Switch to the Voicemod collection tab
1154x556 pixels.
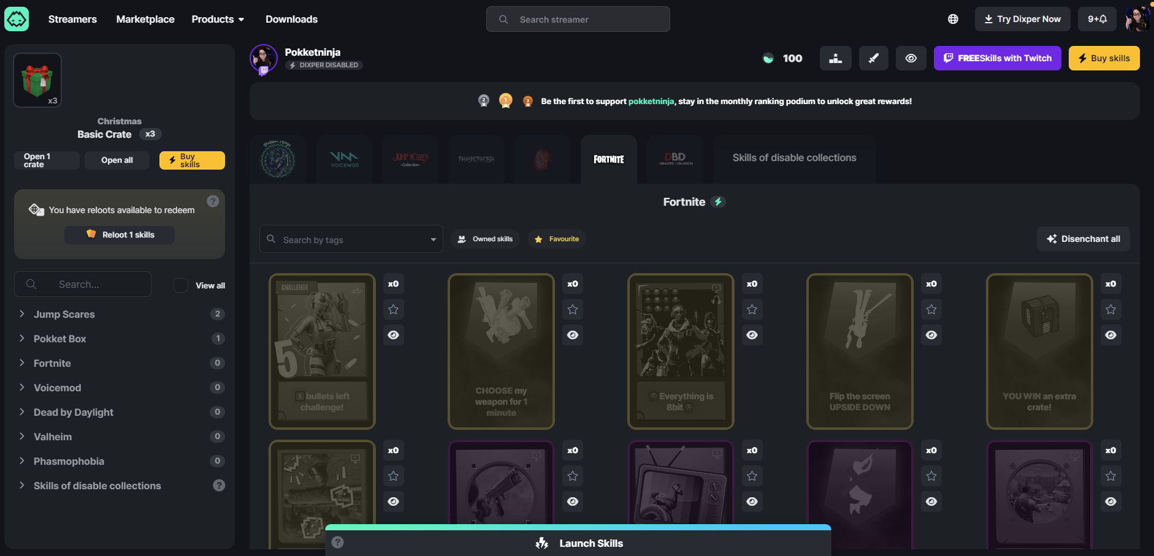344,159
